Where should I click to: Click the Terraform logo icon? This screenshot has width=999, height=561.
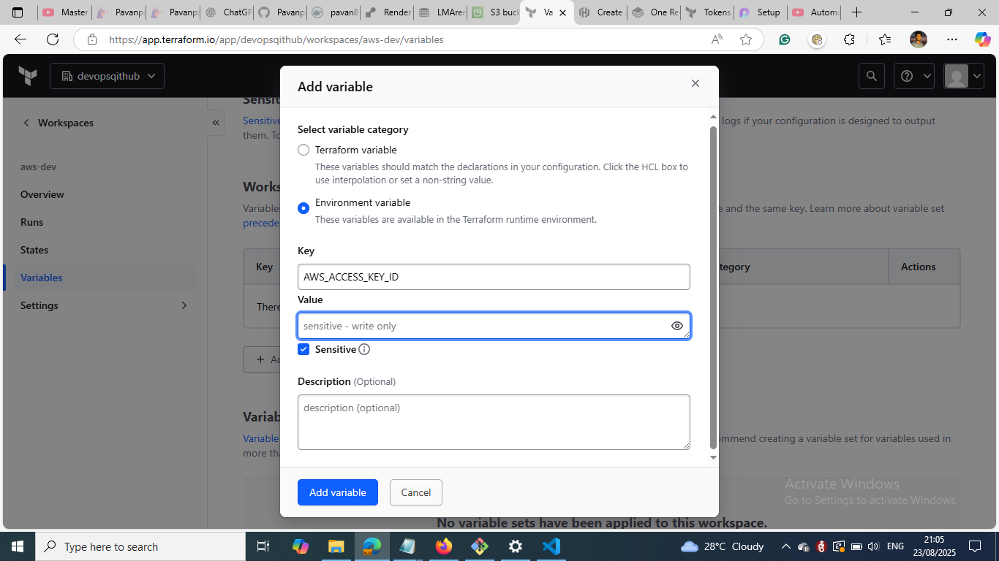click(28, 76)
